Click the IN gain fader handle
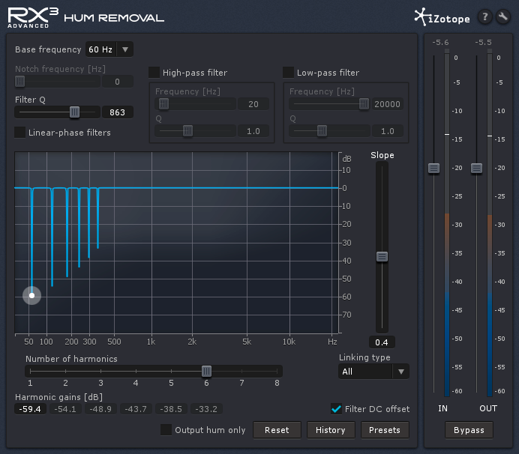The image size is (519, 454). [433, 169]
